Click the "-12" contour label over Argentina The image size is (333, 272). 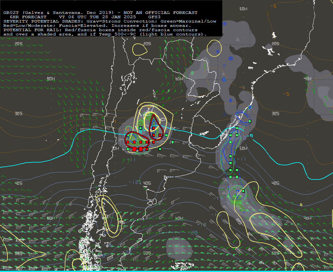click(134, 182)
